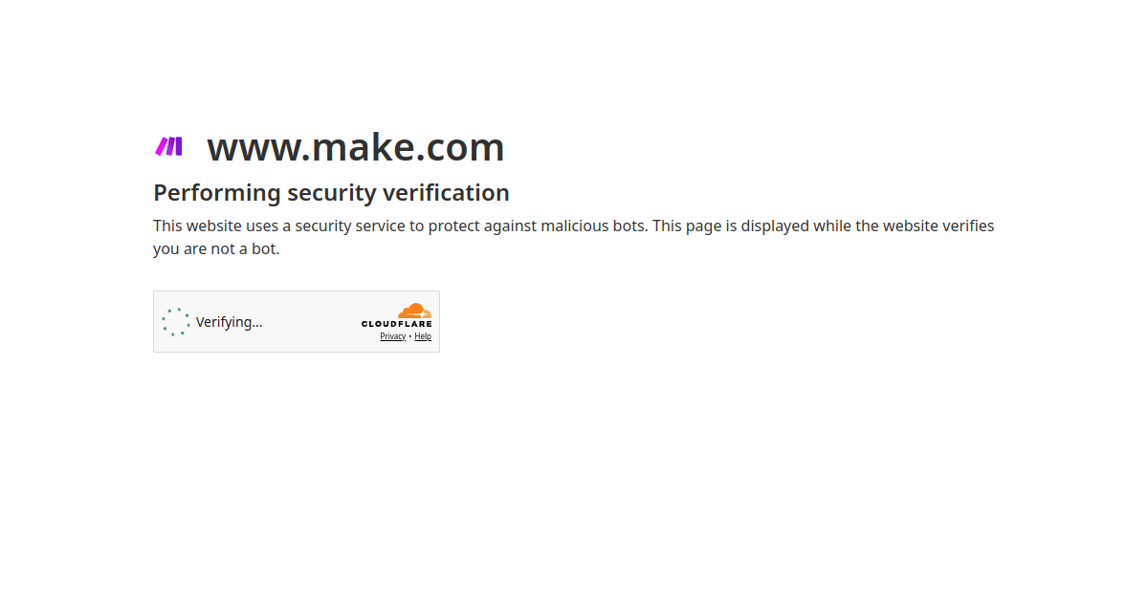Click the orange Cloudflare cloud logo
The width and height of the screenshot is (1148, 602).
click(414, 311)
